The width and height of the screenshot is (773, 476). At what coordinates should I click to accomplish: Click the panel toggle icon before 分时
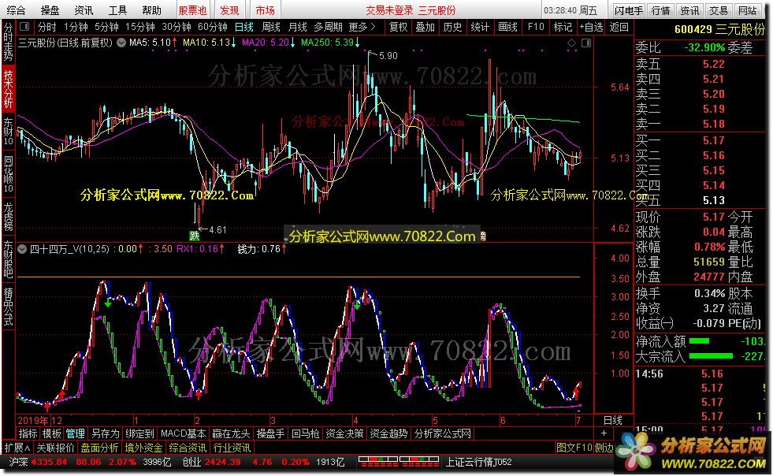25,27
